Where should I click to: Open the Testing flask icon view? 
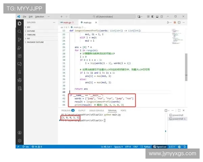[x=20, y=72]
